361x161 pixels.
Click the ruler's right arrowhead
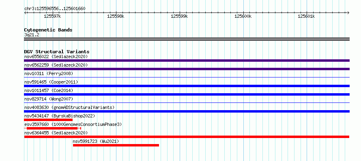(x=348, y=13)
